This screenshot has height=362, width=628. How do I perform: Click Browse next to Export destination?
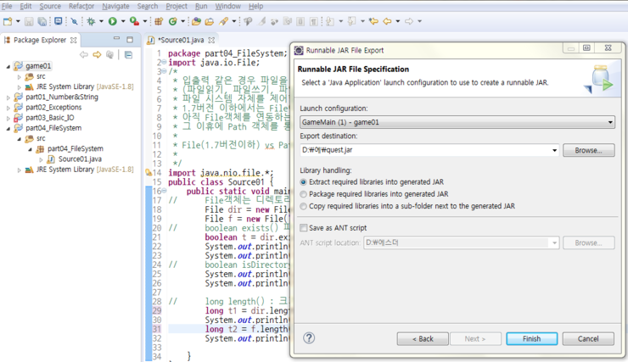(x=588, y=150)
